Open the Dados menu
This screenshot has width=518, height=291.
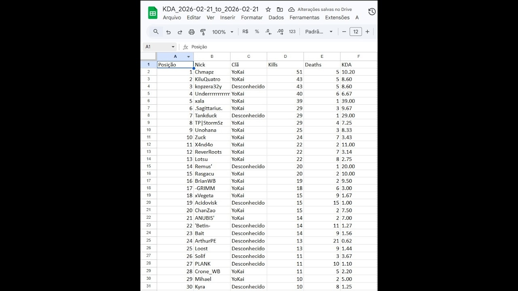point(276,18)
